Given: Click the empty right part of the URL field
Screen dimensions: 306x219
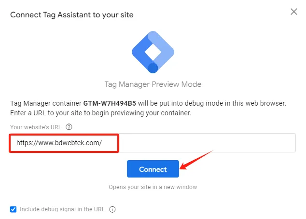Looking at the screenshot, I should (x=207, y=143).
